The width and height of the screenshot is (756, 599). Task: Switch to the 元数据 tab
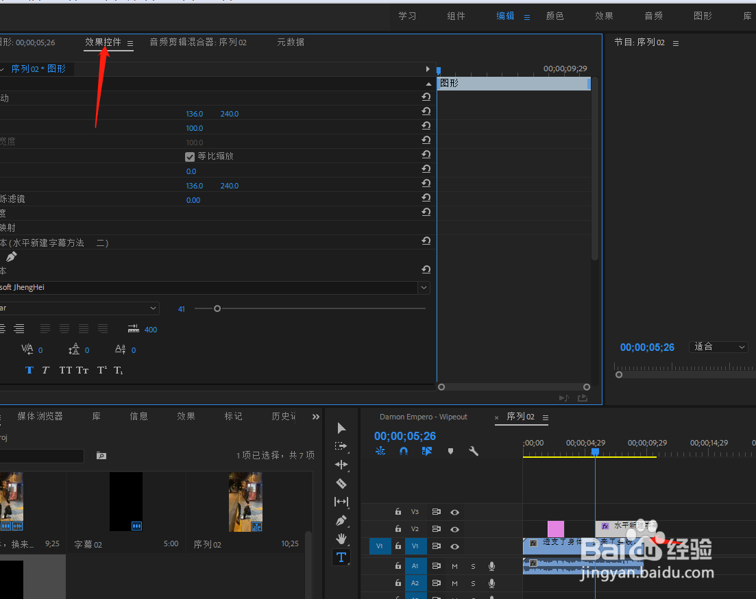pos(291,42)
